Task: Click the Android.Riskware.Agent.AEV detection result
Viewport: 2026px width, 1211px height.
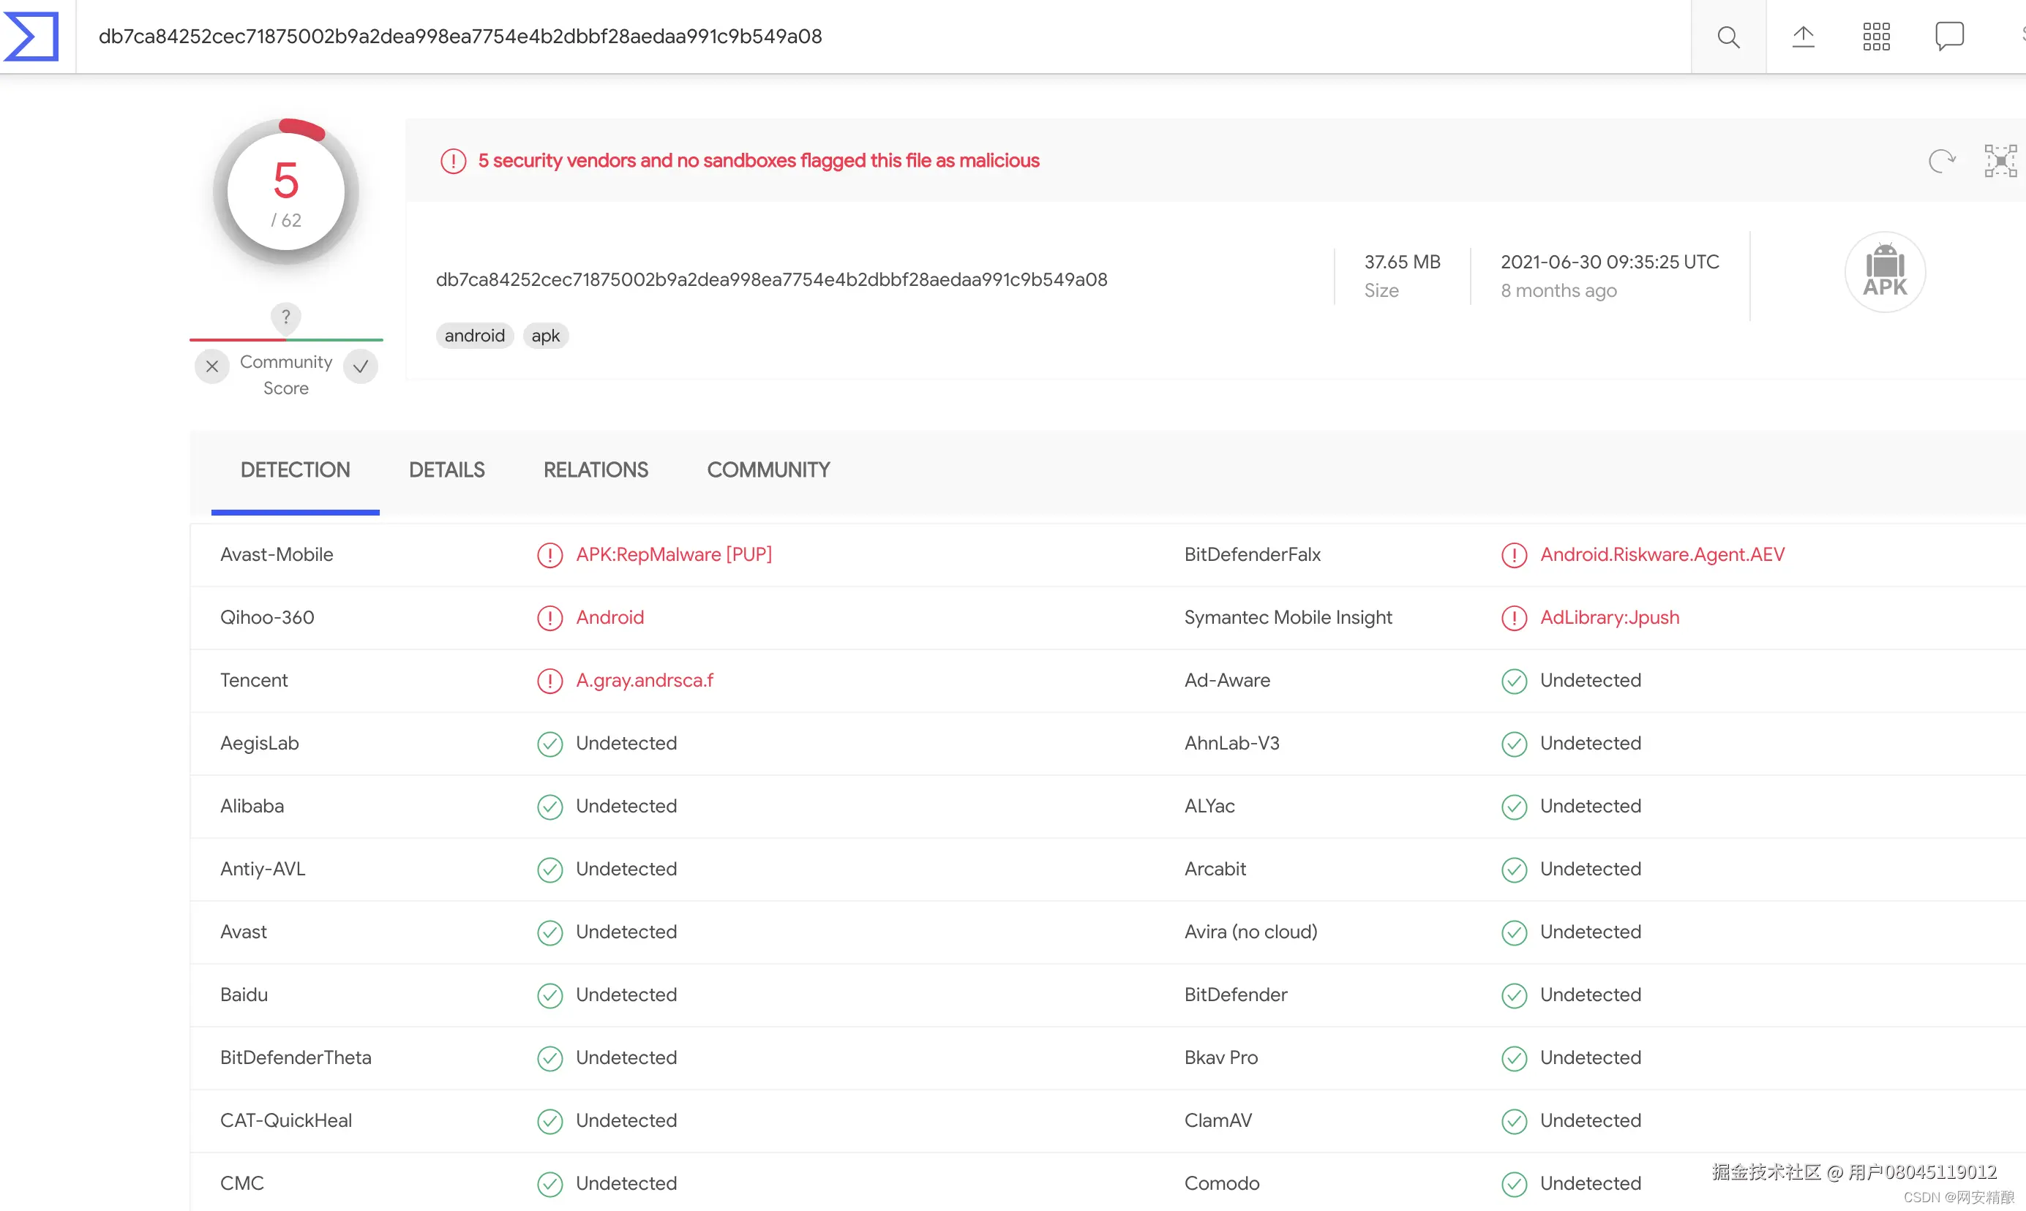Action: 1662,555
